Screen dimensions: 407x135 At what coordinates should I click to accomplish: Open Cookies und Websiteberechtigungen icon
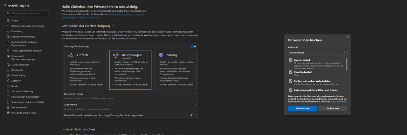(x=8, y=56)
